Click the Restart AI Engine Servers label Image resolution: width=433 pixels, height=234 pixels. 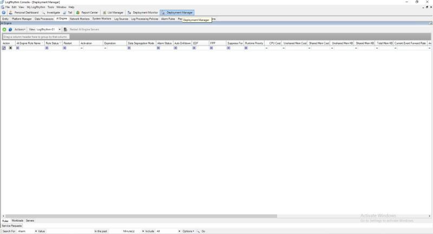pyautogui.click(x=84, y=29)
